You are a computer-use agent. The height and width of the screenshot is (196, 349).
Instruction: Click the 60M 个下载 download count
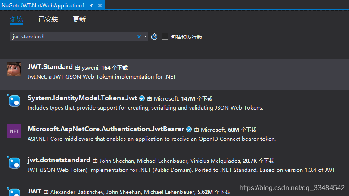[x=242, y=130]
